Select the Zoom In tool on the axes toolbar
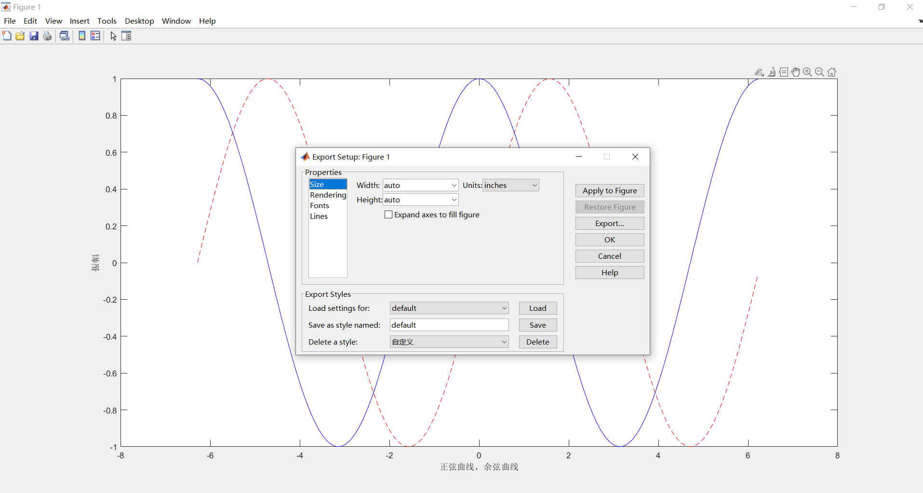This screenshot has width=923, height=493. 808,72
